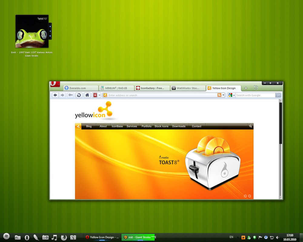Image resolution: width=303 pixels, height=242 pixels.
Task: Click the EN language indicator
Action: [x=231, y=237]
